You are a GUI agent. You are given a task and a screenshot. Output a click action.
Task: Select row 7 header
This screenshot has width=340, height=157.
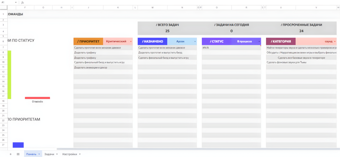click(3, 48)
